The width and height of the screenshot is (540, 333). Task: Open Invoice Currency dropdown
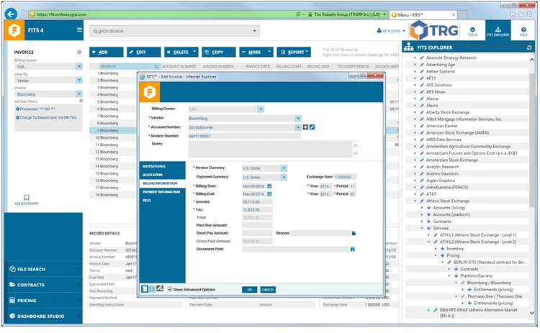284,168
